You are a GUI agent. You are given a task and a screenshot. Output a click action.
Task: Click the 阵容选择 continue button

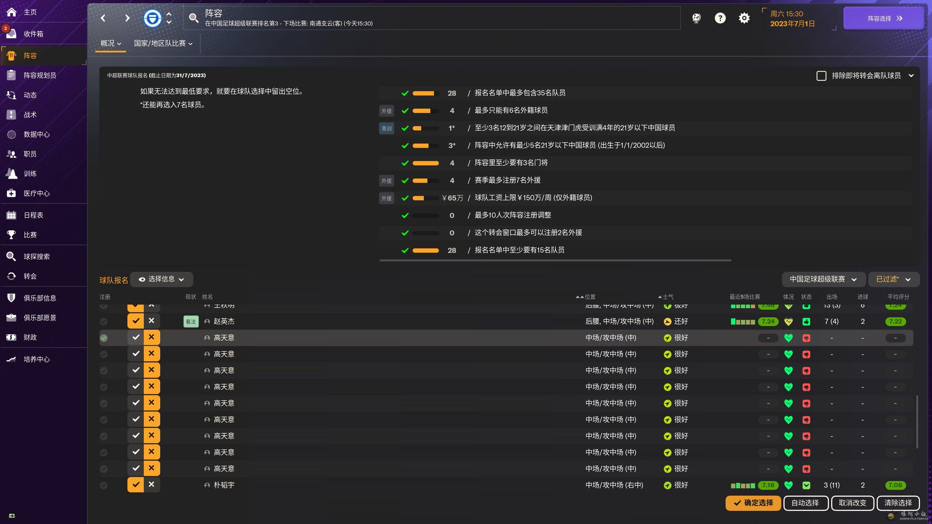pos(884,18)
